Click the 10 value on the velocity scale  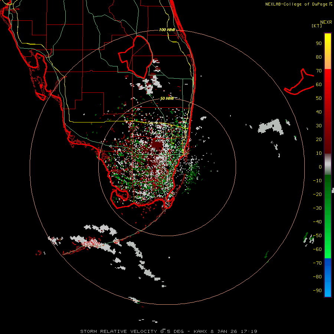pos(319,153)
